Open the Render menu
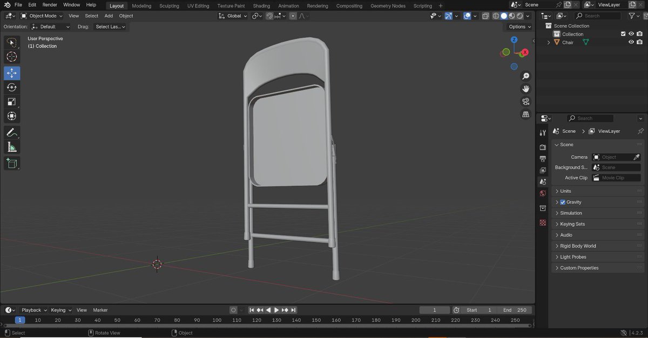Screen dimensions: 648x338 (x=50, y=5)
